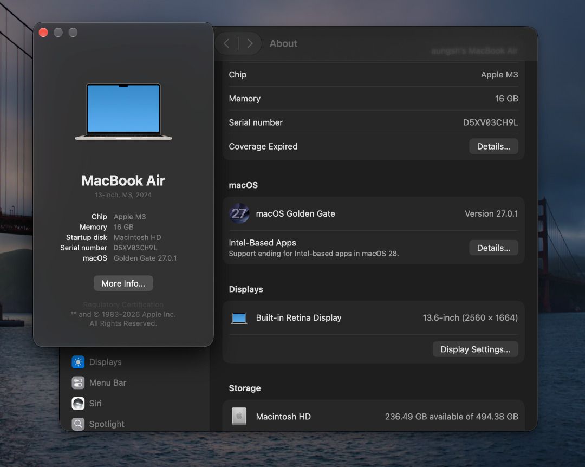Click the Macintosh HD startup disk value
Viewport: 585px width, 467px height.
(137, 237)
